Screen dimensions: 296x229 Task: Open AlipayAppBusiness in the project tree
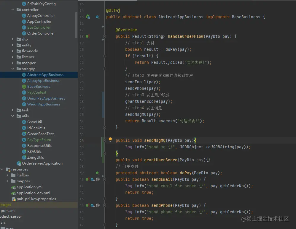click(43, 81)
